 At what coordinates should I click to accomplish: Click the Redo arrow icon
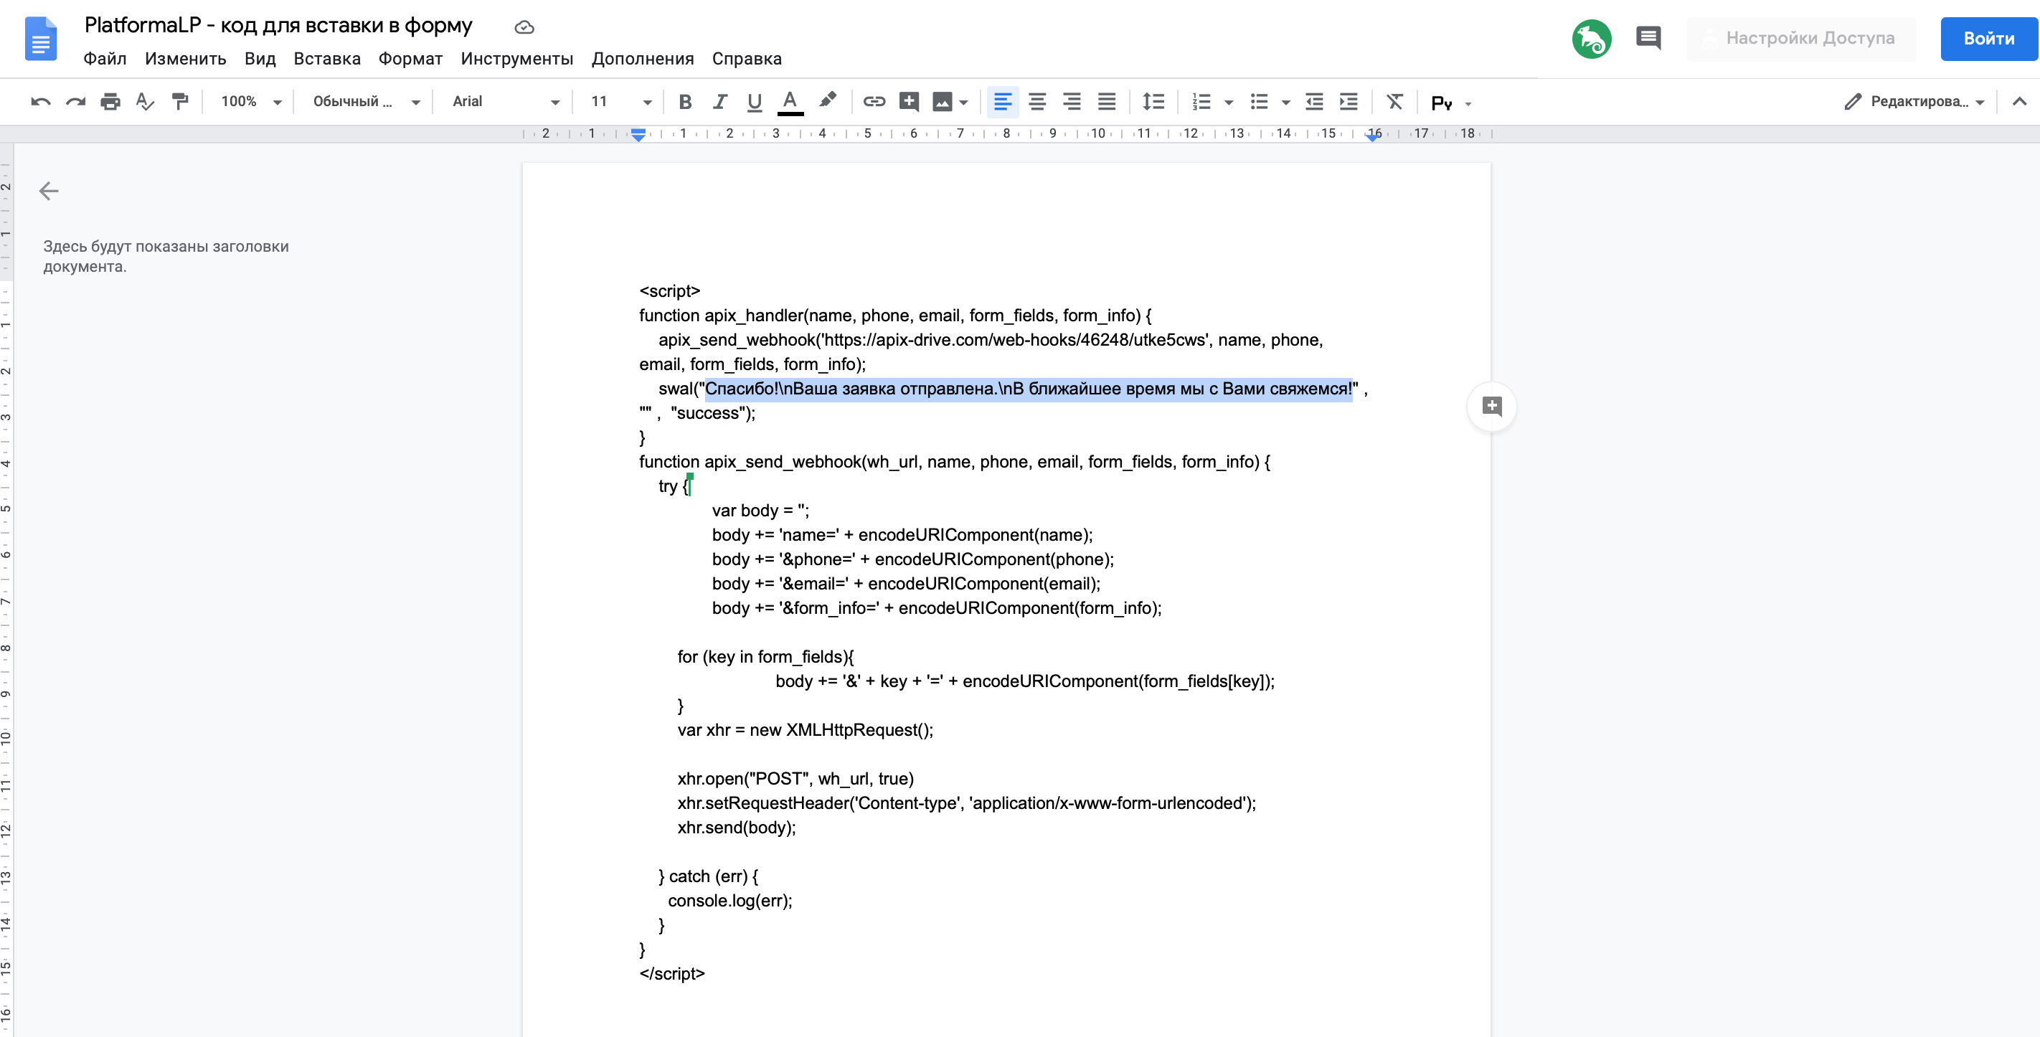(75, 101)
